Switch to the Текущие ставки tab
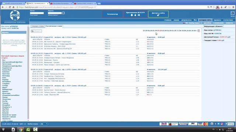236x132 pixels. pyautogui.click(x=38, y=26)
